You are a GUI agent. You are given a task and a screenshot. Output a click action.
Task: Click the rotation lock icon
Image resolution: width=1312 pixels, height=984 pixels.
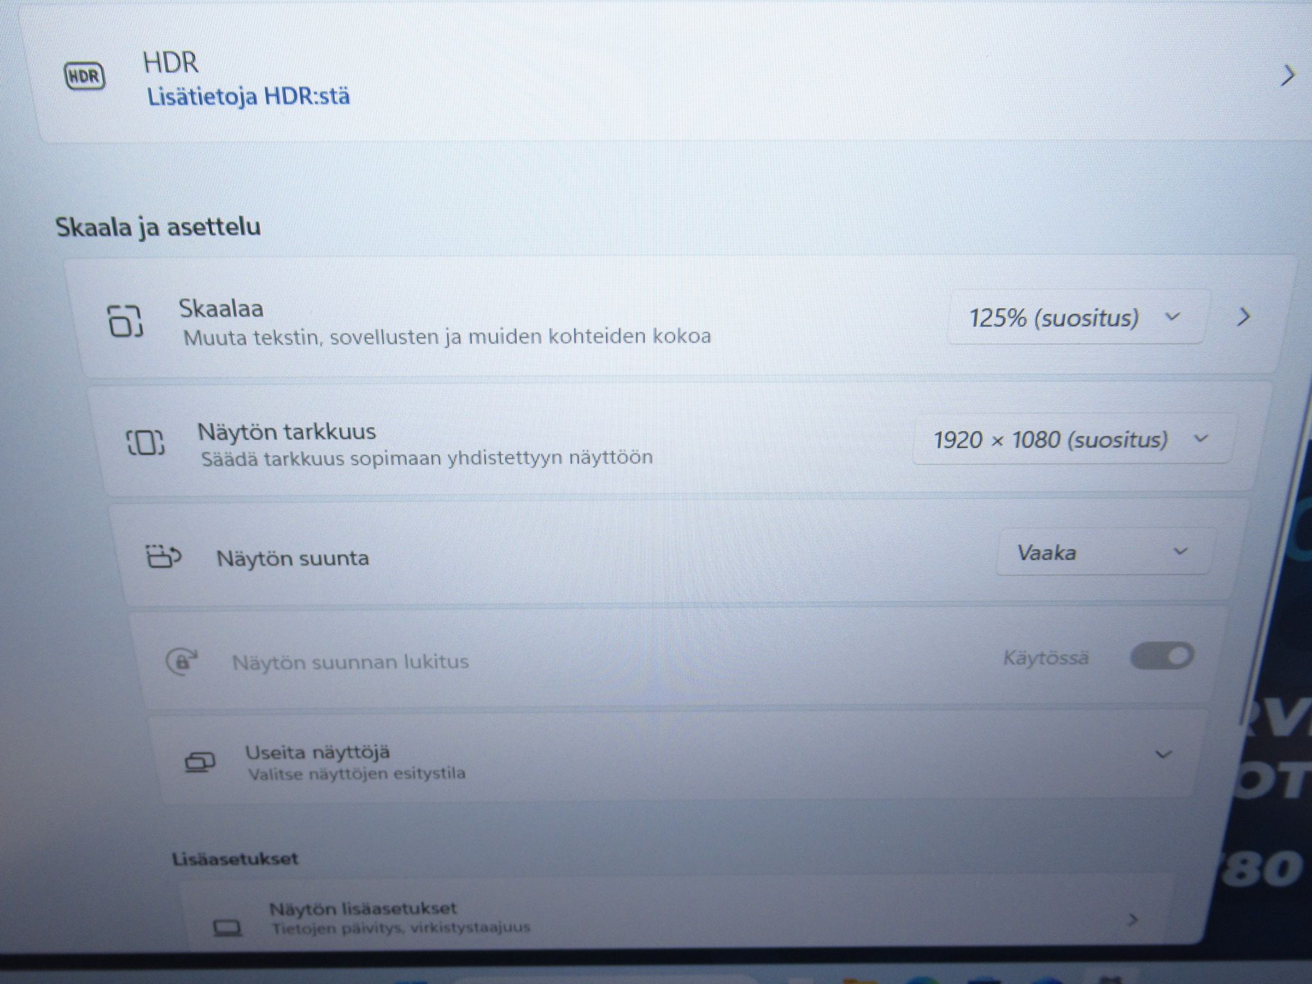coord(182,660)
